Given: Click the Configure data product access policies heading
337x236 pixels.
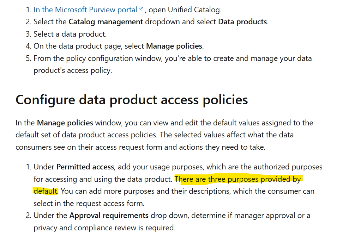Looking at the screenshot, I should (132, 100).
